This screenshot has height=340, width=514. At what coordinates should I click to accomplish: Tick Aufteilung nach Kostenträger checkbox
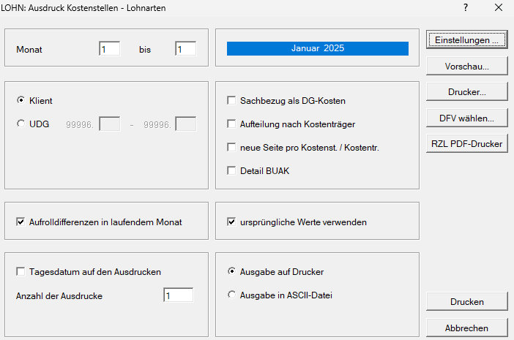coord(232,124)
